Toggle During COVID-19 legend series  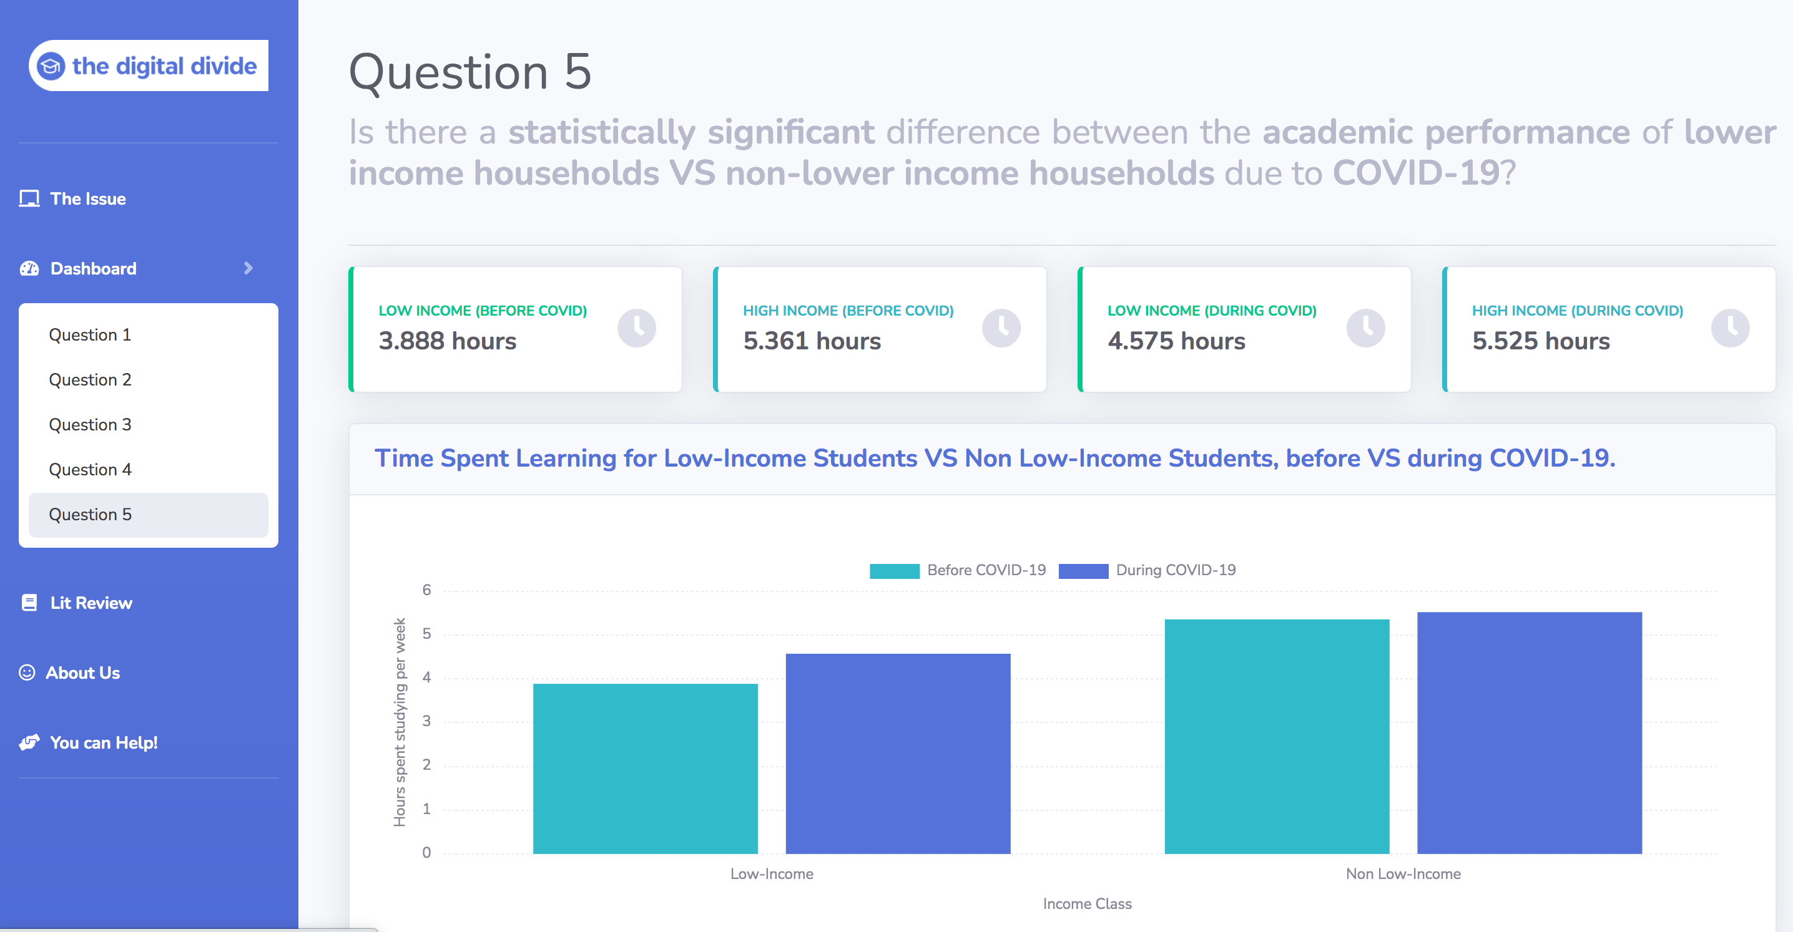1147,570
